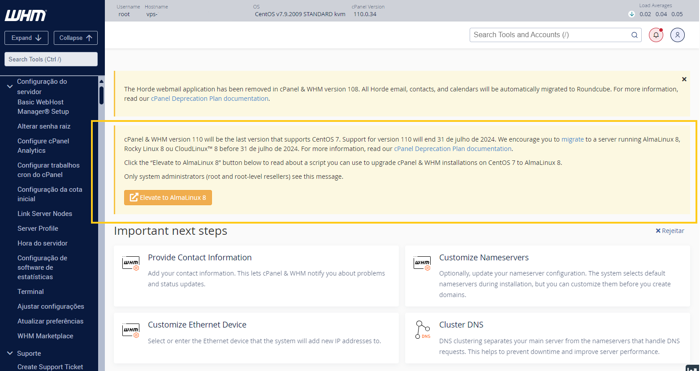Open Hora do servidor
The width and height of the screenshot is (700, 371).
pyautogui.click(x=43, y=243)
